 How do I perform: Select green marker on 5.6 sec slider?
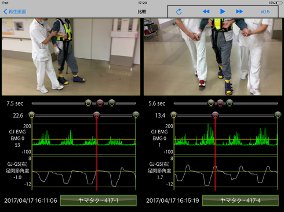[230, 103]
